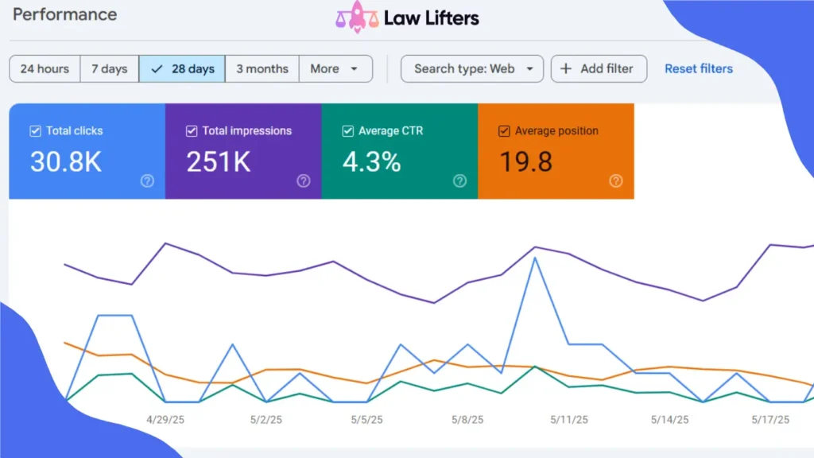The height and width of the screenshot is (458, 814).
Task: Select the 24 hours range
Action: click(45, 68)
